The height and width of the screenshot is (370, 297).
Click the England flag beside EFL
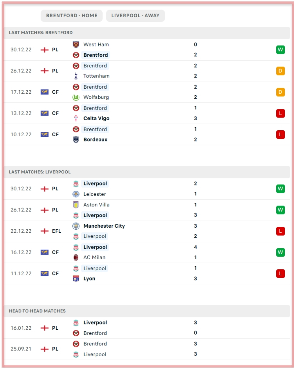(x=44, y=231)
